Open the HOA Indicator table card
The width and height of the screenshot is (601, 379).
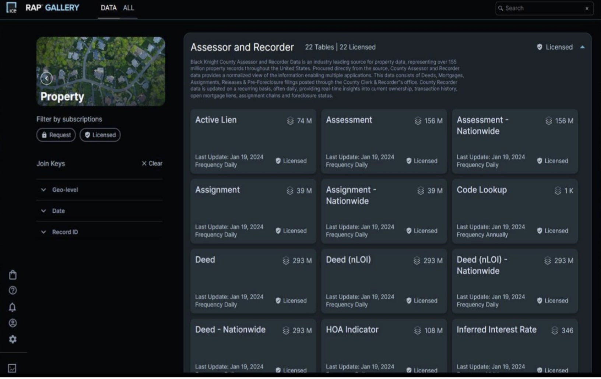tap(384, 346)
